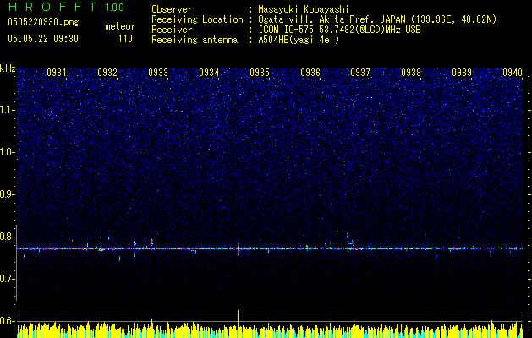Click the 0936 time marker

tap(310, 73)
